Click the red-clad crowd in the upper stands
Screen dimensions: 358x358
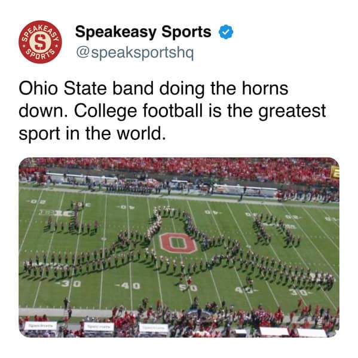(179, 168)
